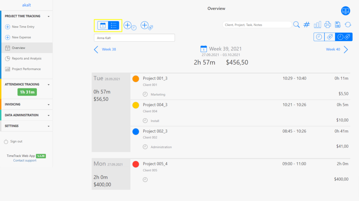Expand the Data Administration section
This screenshot has height=201, width=359.
(x=26, y=115)
